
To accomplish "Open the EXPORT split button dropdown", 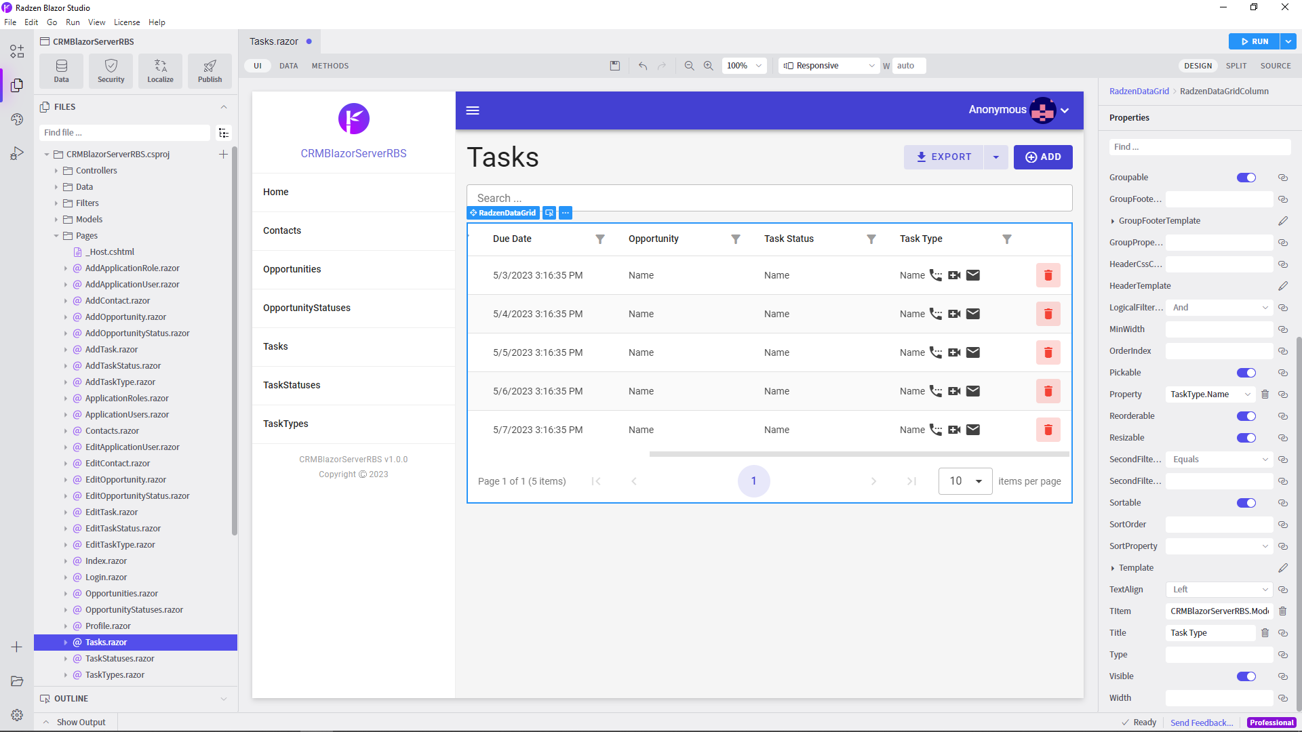I will pos(995,157).
